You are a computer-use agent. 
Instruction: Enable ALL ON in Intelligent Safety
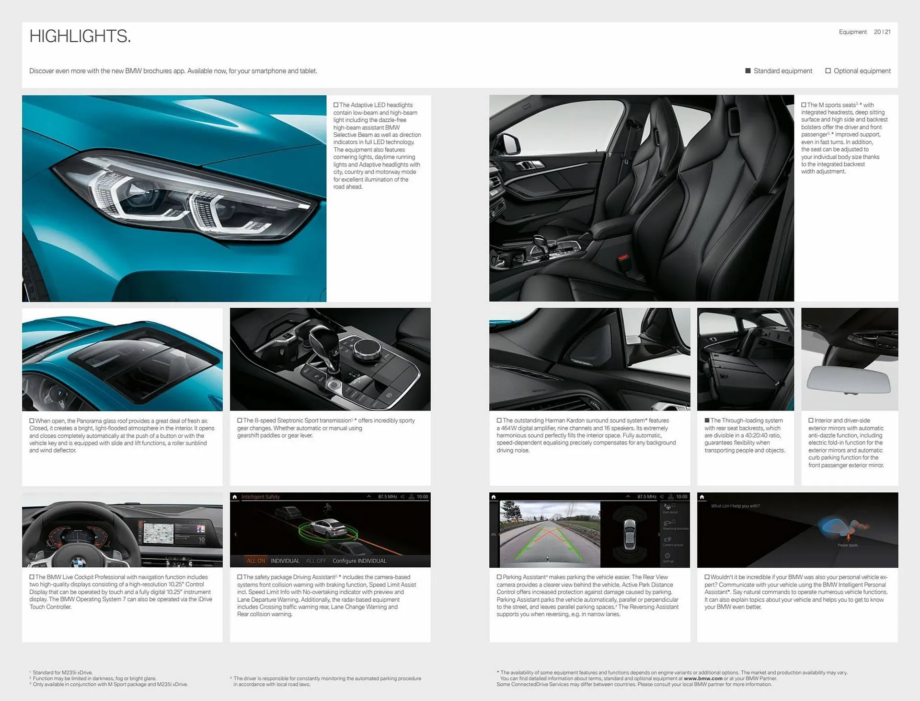[256, 561]
